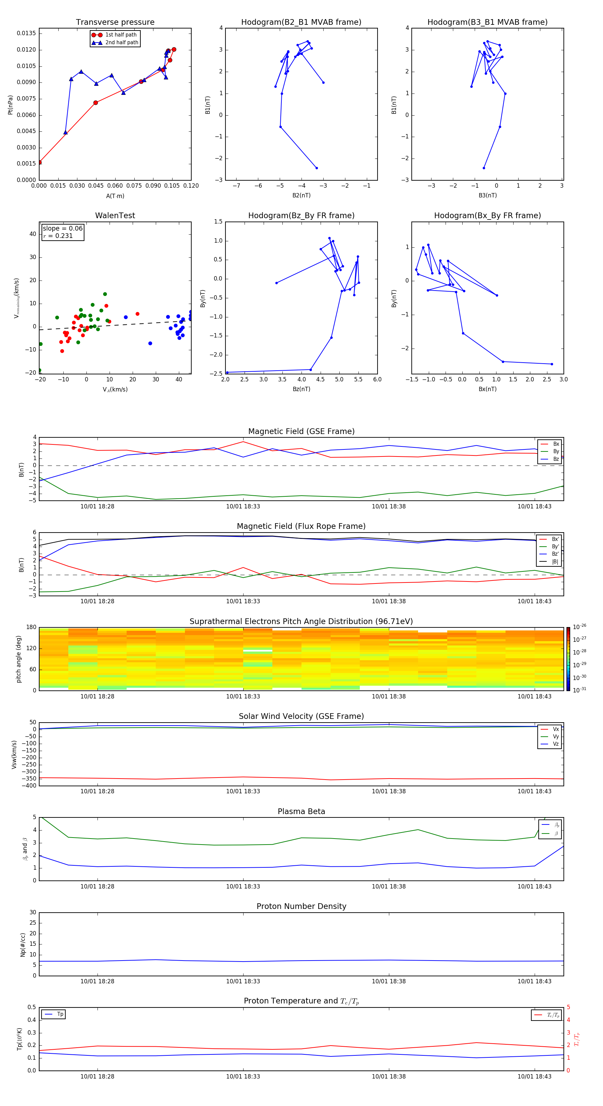The width and height of the screenshot is (603, 1106).
Task: Click the 'Np(#/cc)' axis label
Action: point(23,944)
